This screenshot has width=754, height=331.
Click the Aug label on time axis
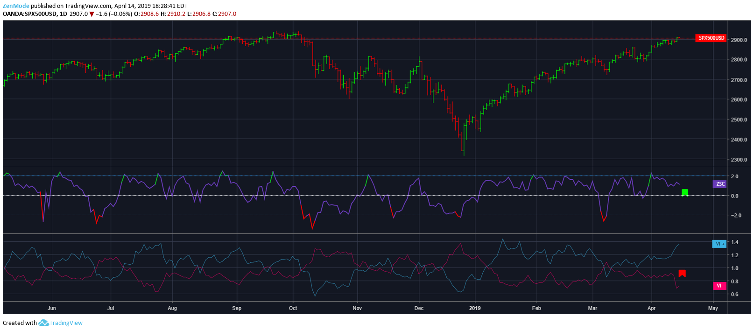pyautogui.click(x=172, y=308)
